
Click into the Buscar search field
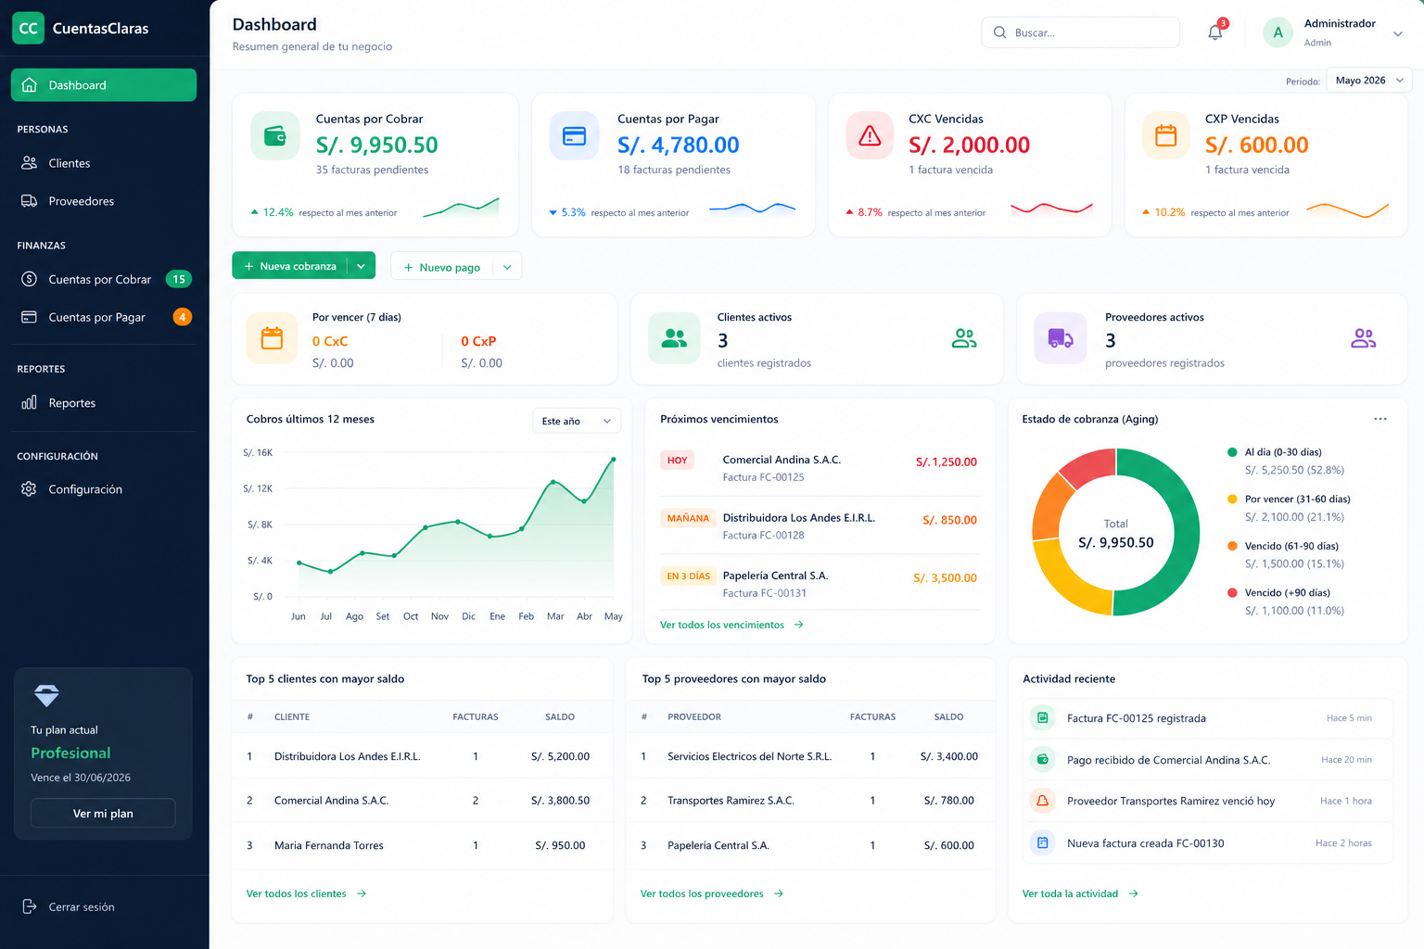1081,32
